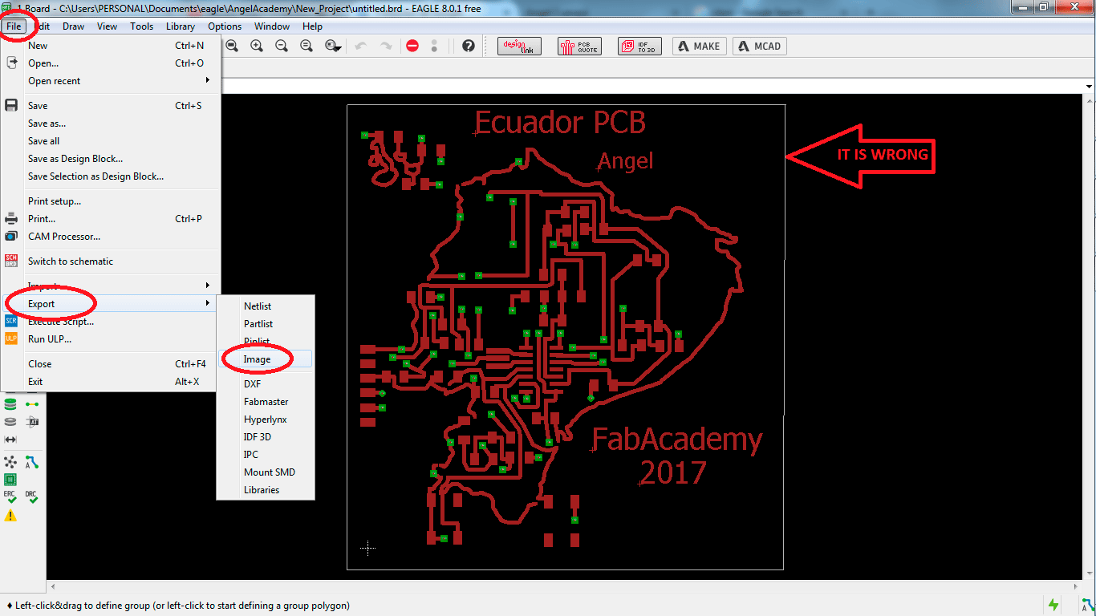Screen dimensions: 1096x616
Task: Click the green lightning icon in status bar
Action: (1053, 605)
